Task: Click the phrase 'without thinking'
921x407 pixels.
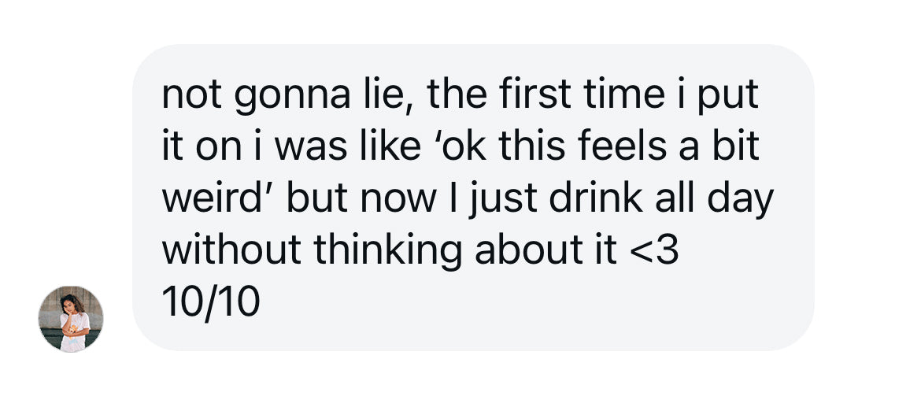Action: click(315, 250)
